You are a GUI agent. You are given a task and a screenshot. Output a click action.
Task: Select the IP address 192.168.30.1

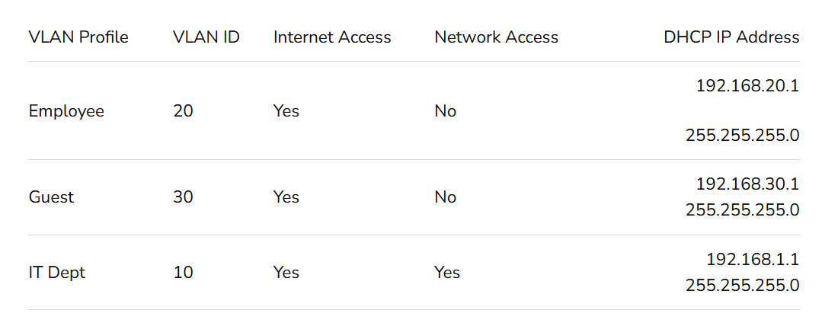[747, 184]
